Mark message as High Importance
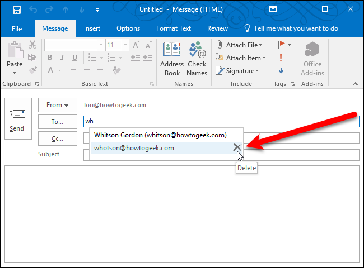The image size is (364, 268). pyautogui.click(x=281, y=58)
